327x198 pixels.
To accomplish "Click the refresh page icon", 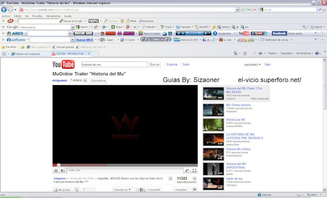I will pos(249,9).
